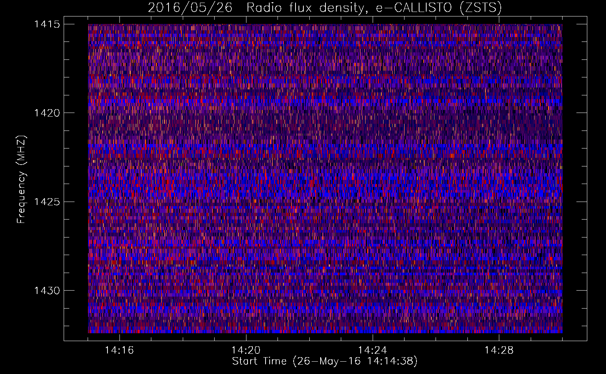Select the 1420 frequency tick label

point(47,113)
